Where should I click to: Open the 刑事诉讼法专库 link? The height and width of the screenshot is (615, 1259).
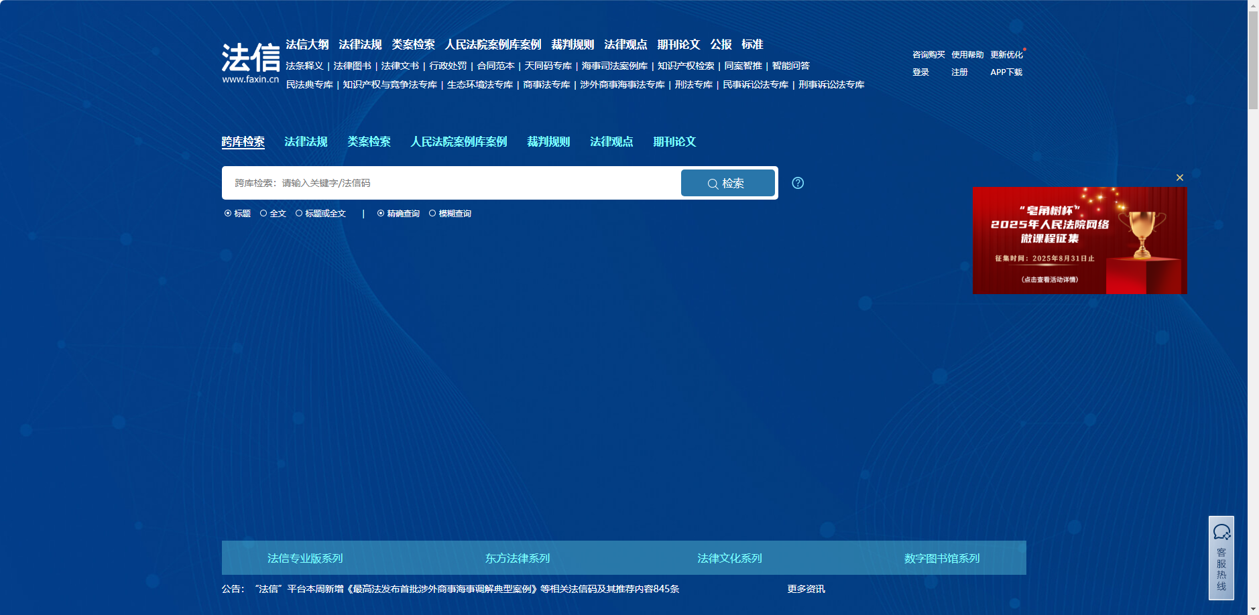tap(831, 84)
